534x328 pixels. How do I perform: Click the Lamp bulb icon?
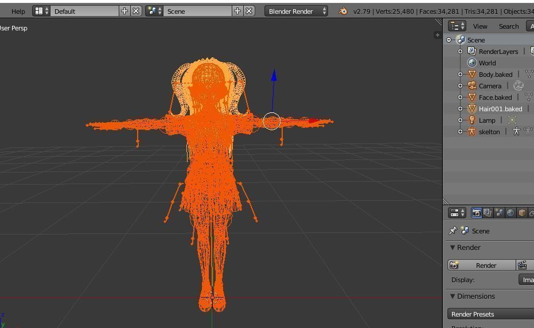[x=471, y=120]
